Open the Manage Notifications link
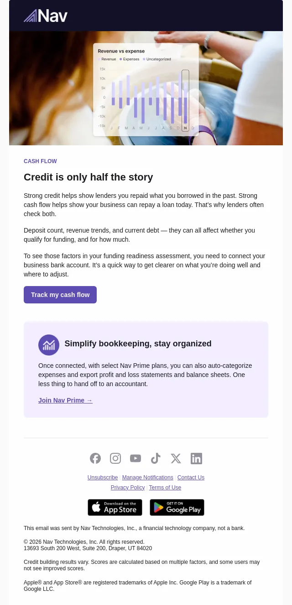 pyautogui.click(x=148, y=478)
